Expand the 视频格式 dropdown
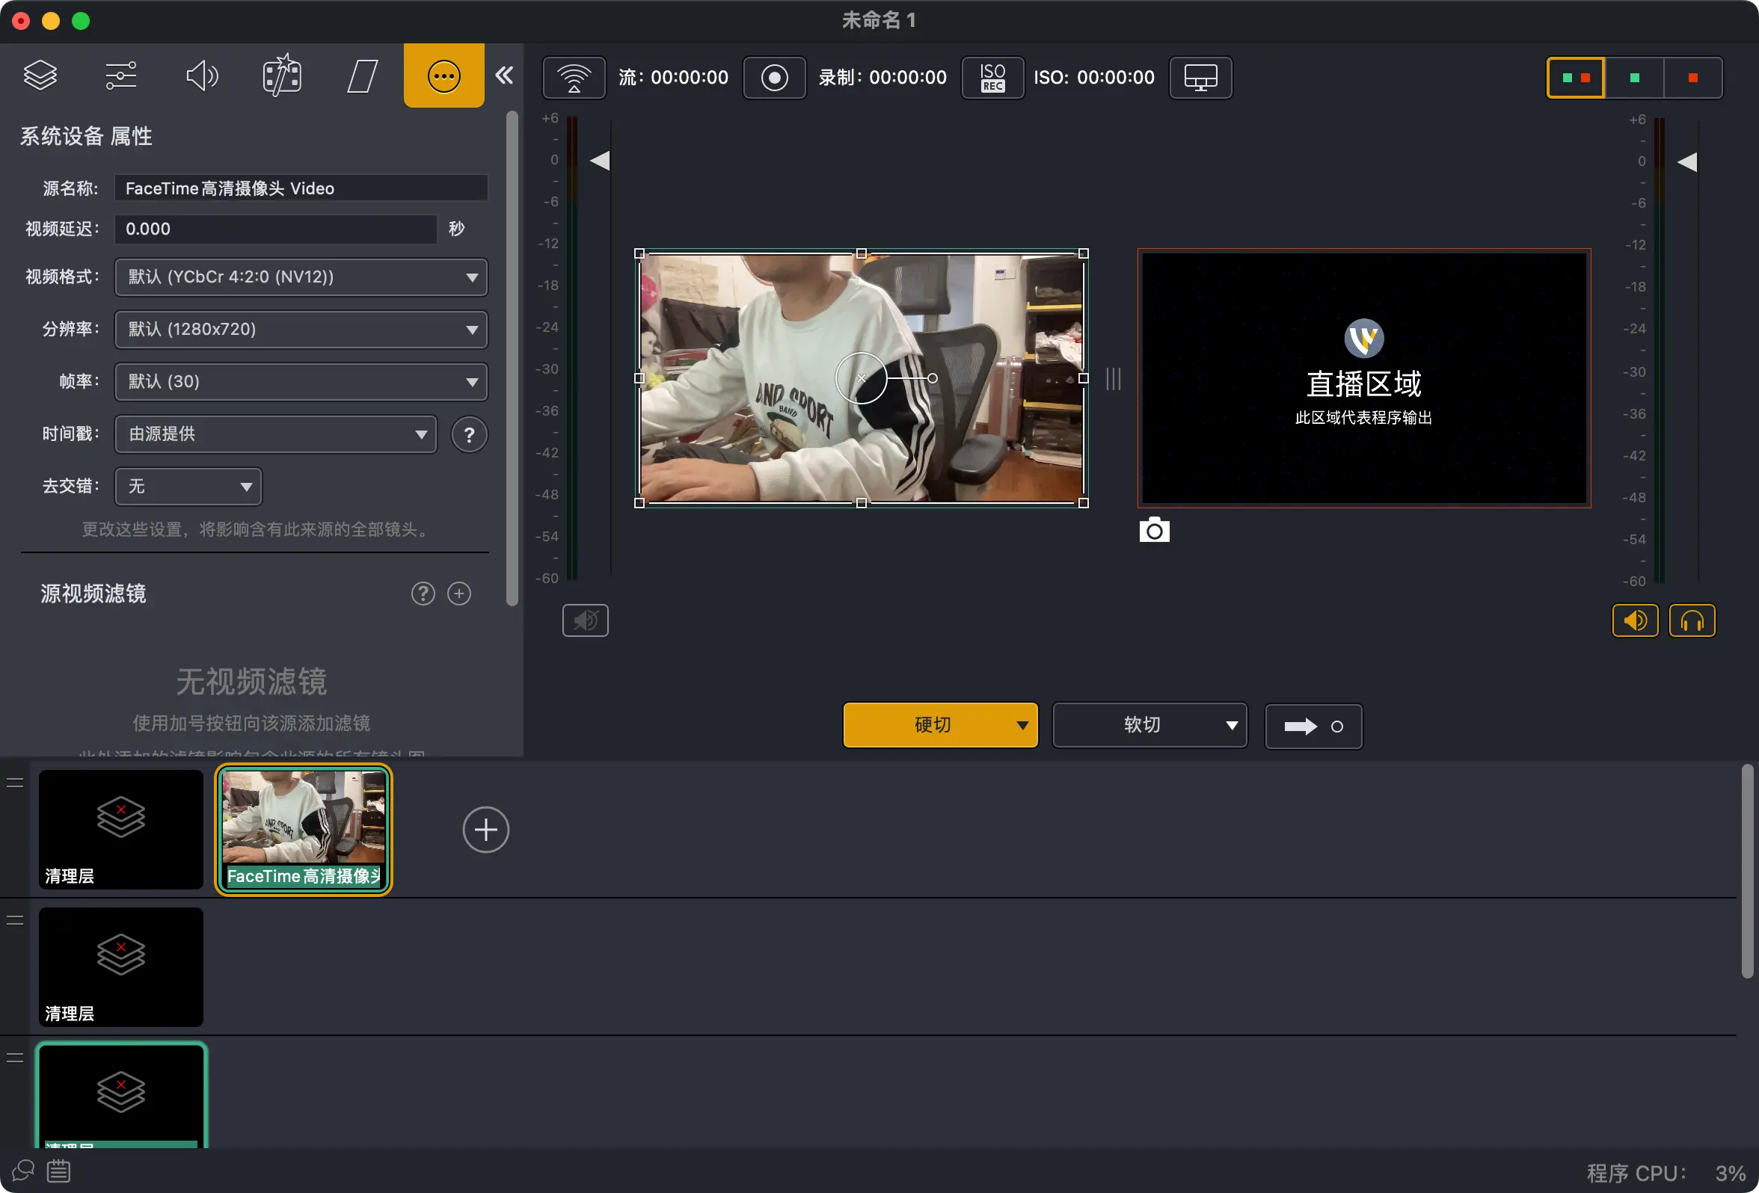 point(301,277)
